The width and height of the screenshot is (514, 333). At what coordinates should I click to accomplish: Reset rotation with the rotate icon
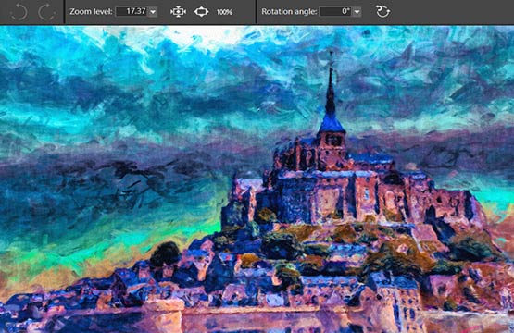click(382, 11)
